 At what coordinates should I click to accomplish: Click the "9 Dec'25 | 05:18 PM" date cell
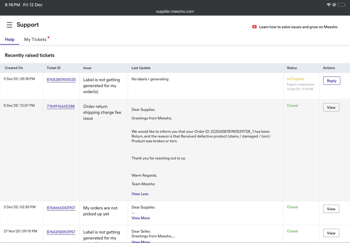tap(19, 79)
